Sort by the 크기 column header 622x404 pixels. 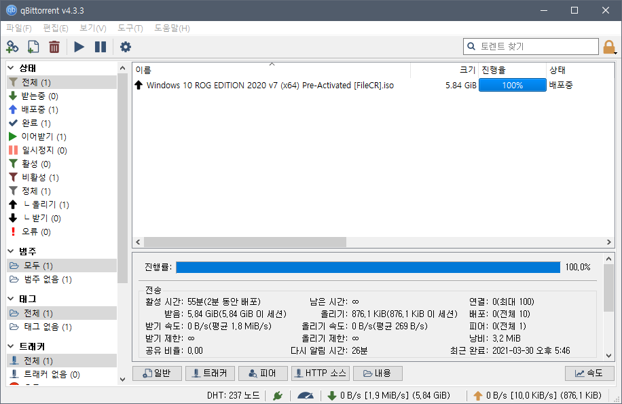(445, 70)
